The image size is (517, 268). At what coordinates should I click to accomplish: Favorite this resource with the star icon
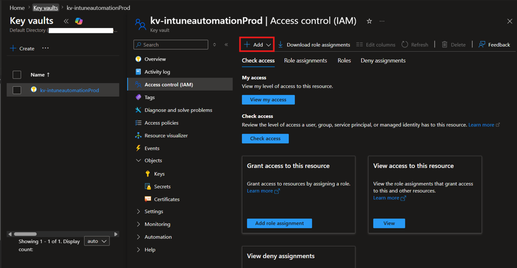click(369, 21)
